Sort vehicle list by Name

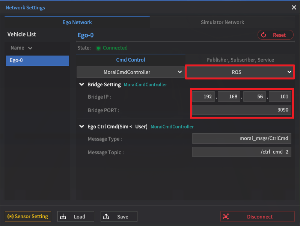coord(21,48)
